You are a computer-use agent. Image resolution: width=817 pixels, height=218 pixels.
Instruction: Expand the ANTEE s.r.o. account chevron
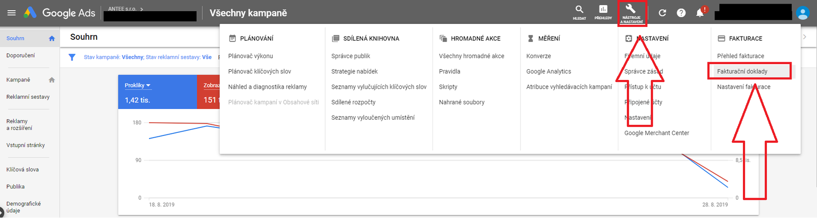tap(141, 9)
